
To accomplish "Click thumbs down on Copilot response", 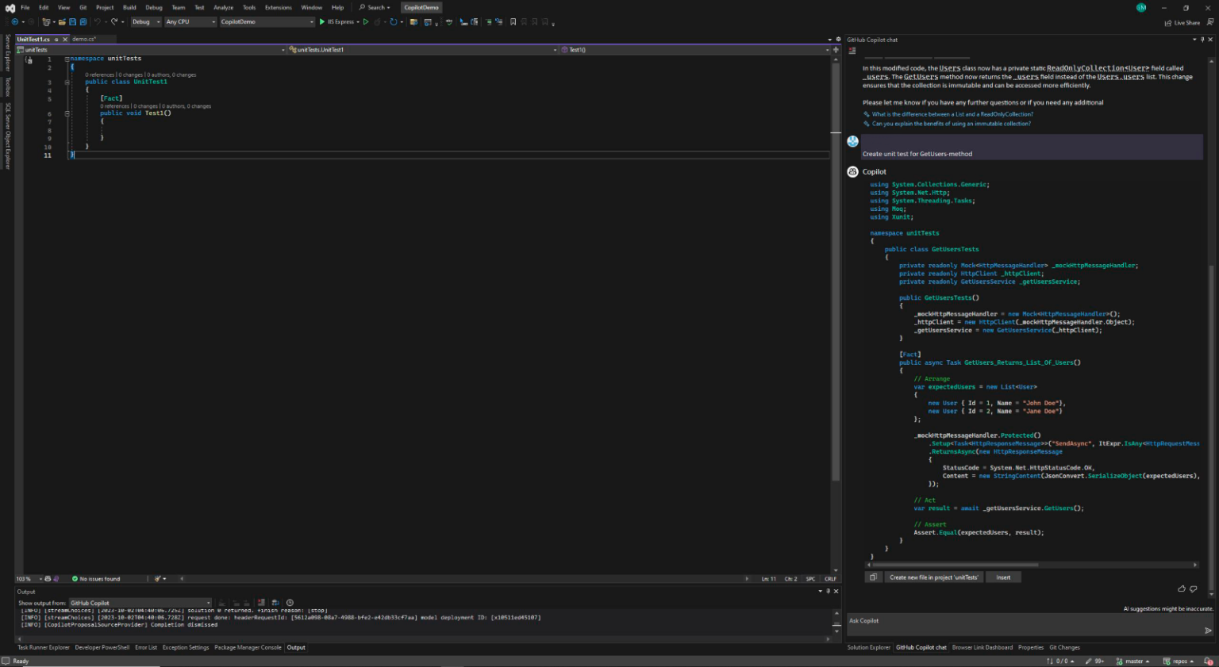I will 1194,588.
